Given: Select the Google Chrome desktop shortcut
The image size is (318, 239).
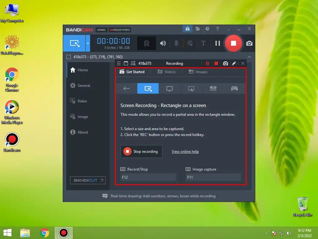Looking at the screenshot, I should (x=12, y=80).
